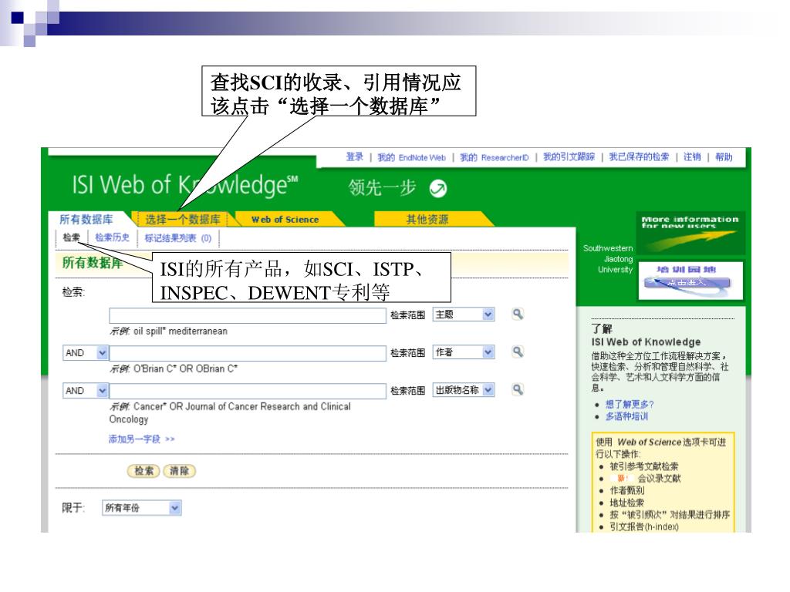Click the 添加另一字段 link
The image size is (790, 592).
(x=142, y=439)
